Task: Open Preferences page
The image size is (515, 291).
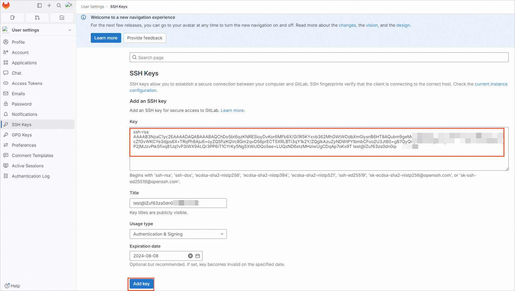Action: 38,145
